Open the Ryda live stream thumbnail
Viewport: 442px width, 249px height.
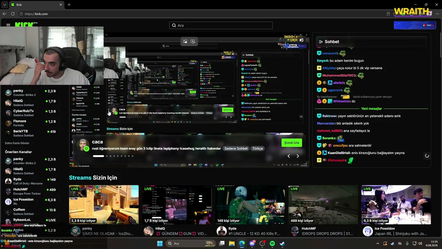click(250, 205)
